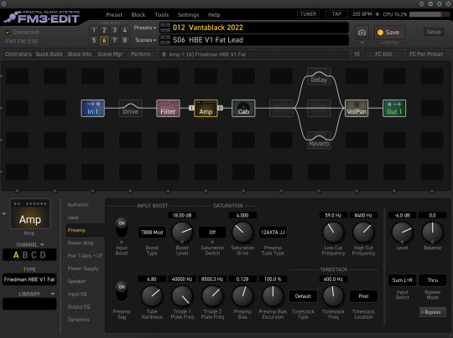Select amp channel D

point(43,255)
